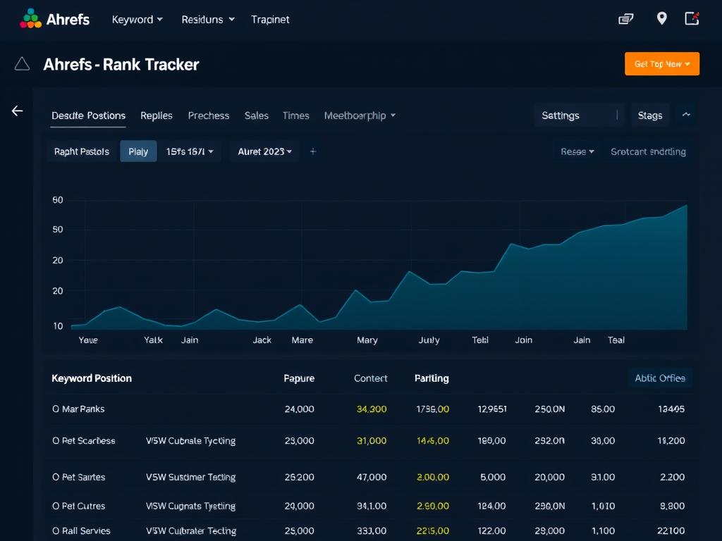Click the Settings button

[578, 116]
